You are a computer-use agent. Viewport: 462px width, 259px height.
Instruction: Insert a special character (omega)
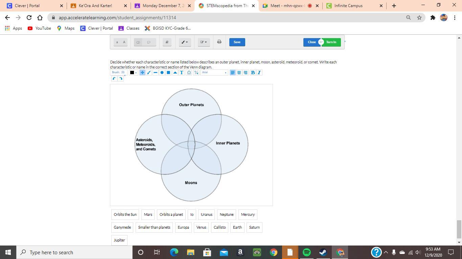click(189, 73)
